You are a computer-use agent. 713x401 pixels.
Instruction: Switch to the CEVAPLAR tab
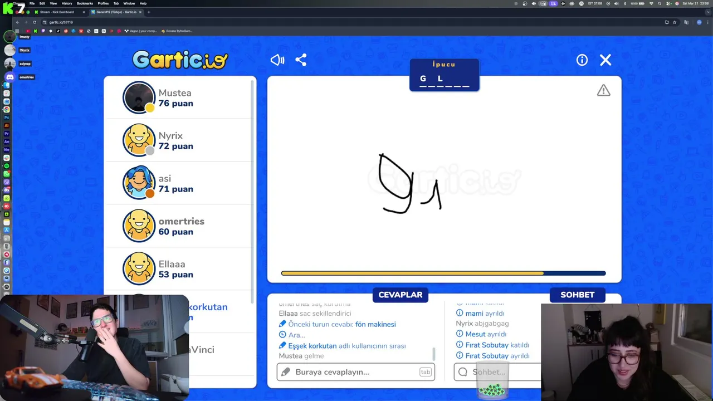point(401,295)
